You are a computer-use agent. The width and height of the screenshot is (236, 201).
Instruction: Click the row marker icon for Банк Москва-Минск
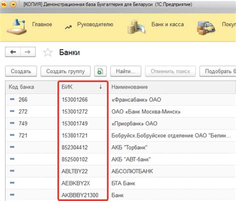pyautogui.click(x=12, y=111)
